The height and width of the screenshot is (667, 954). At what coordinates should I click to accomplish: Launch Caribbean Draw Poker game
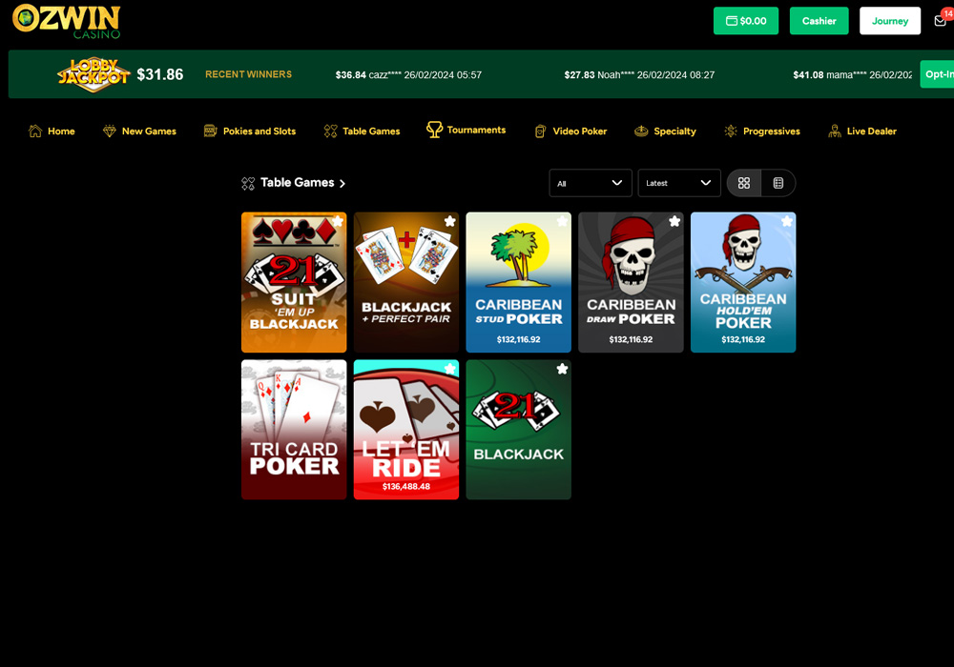pyautogui.click(x=631, y=282)
